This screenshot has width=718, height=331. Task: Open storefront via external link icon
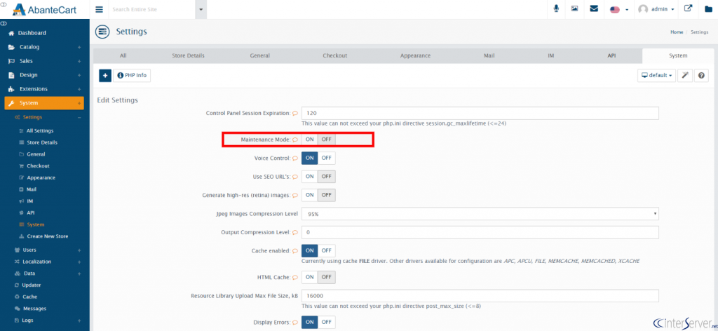pyautogui.click(x=689, y=9)
